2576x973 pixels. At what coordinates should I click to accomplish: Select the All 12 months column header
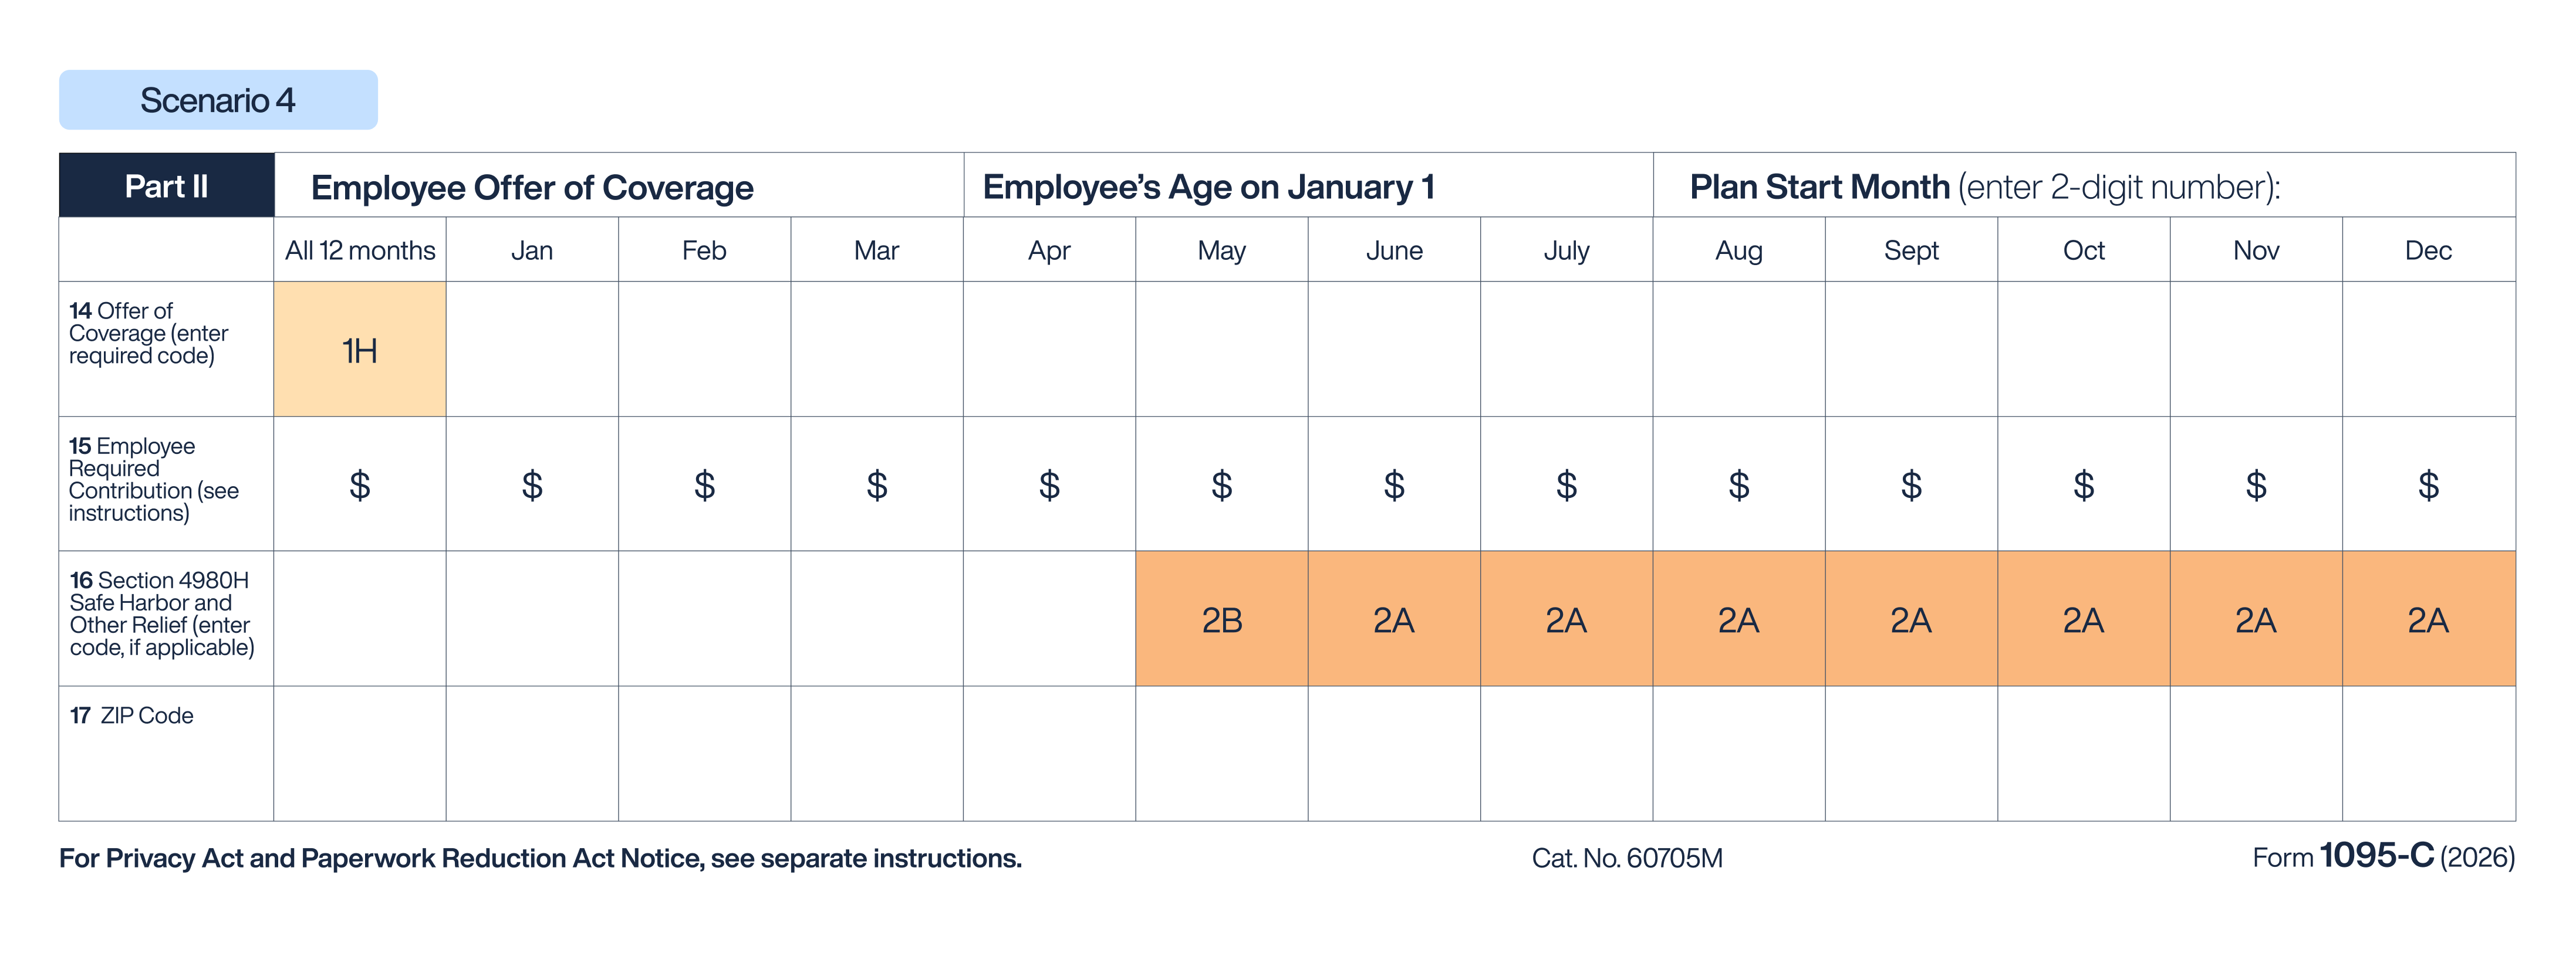360,250
